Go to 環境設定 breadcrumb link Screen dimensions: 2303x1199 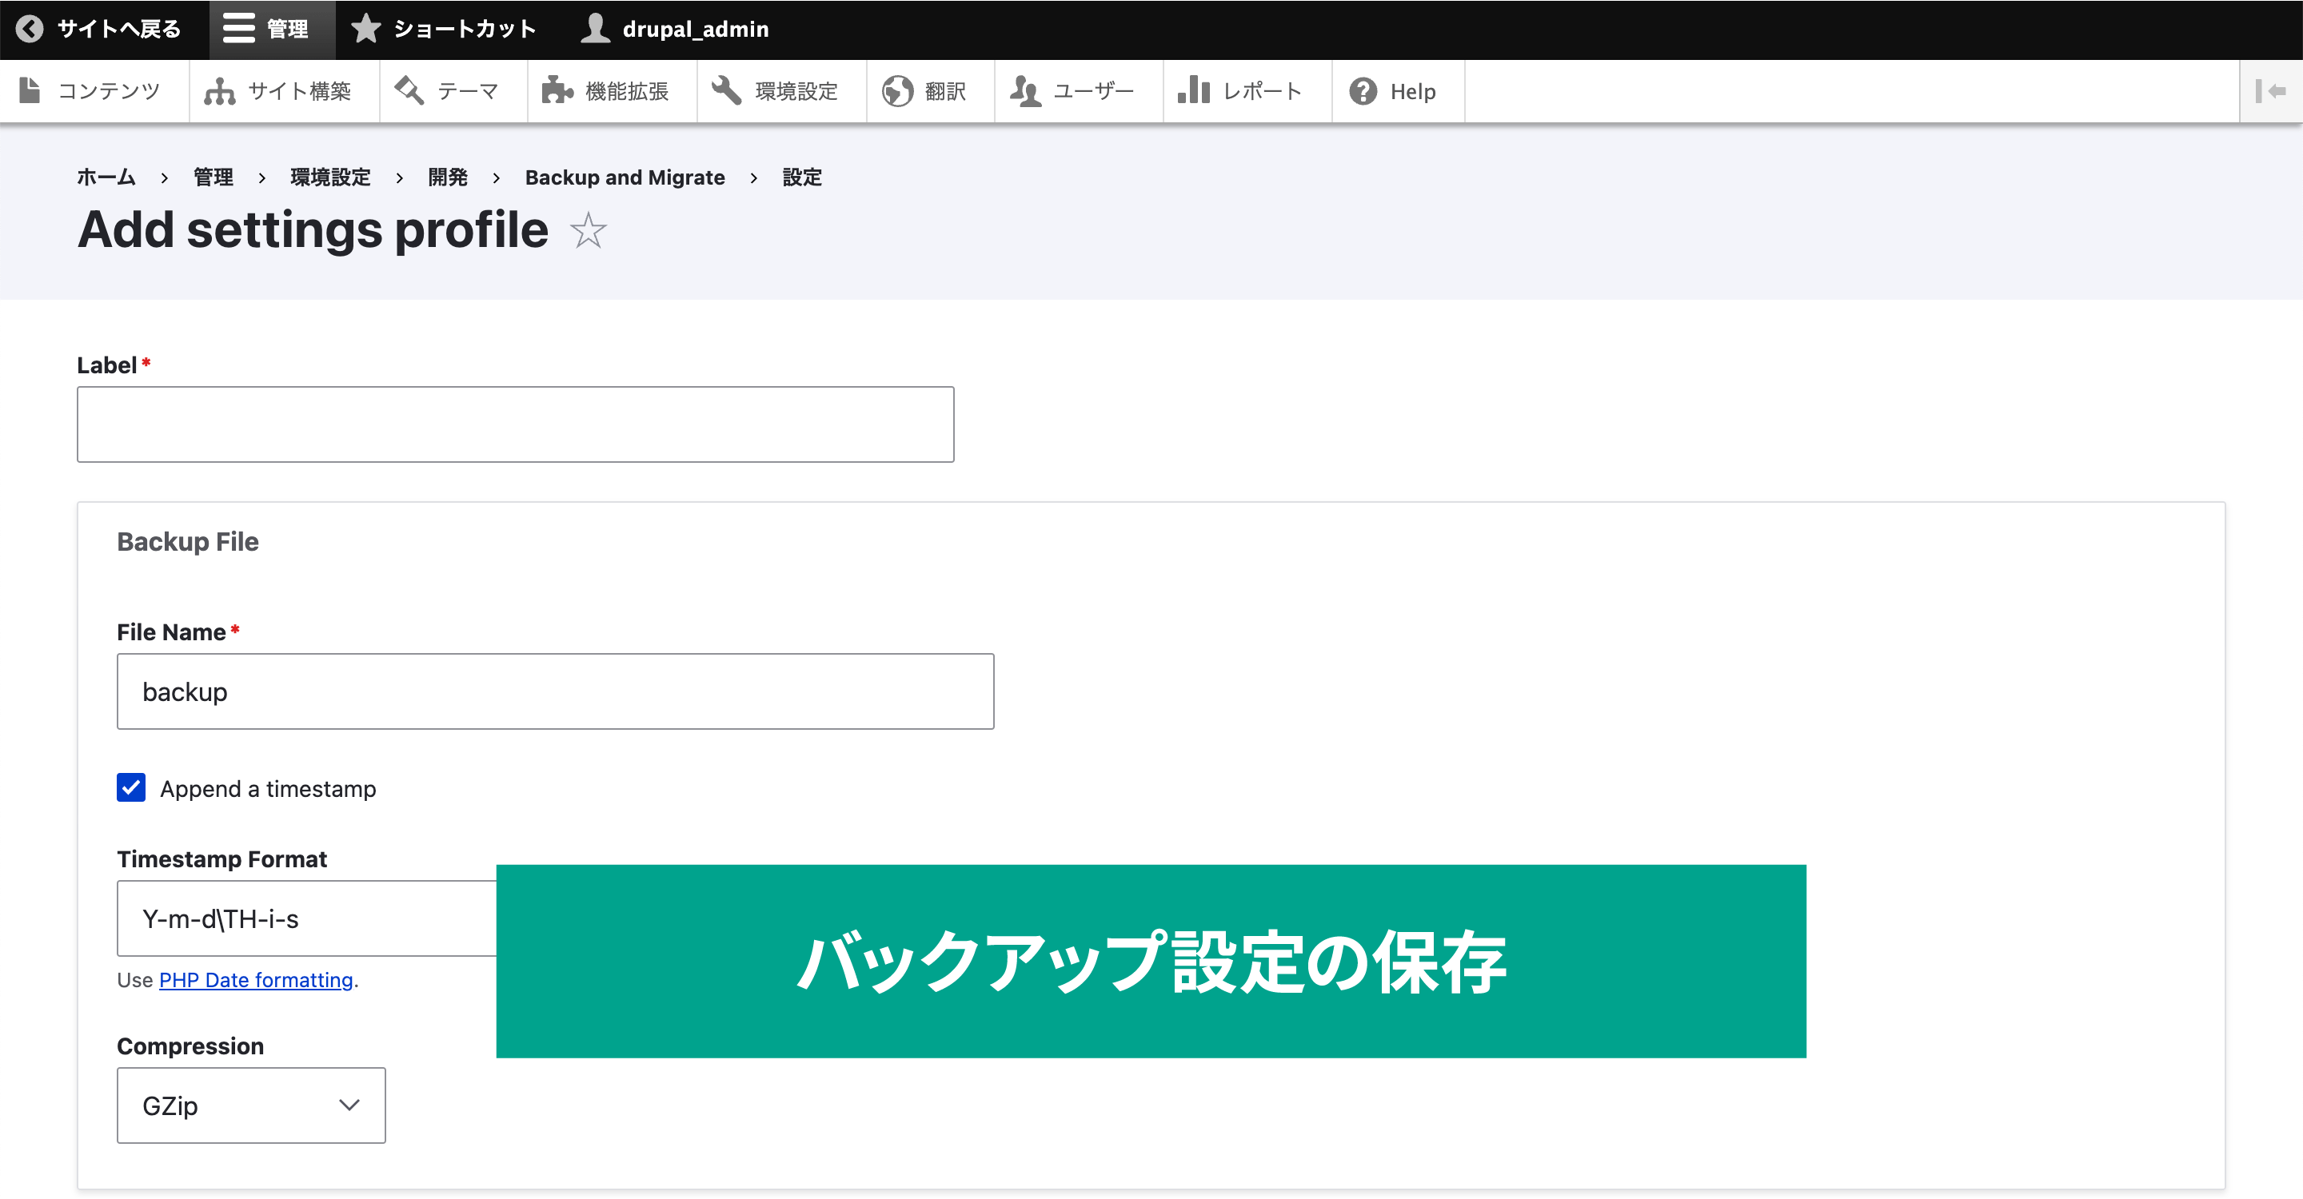point(330,177)
